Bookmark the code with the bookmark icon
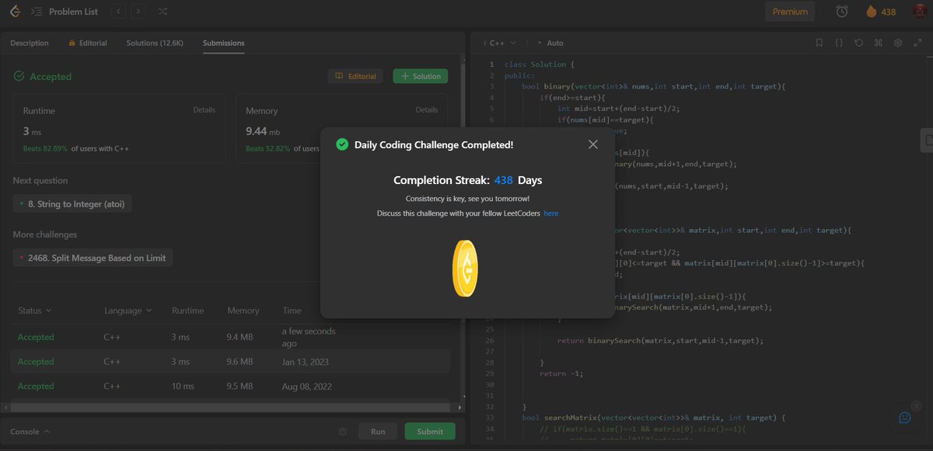 click(x=819, y=43)
